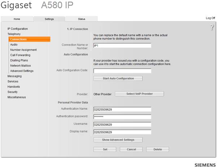Click into Auto Configuration Code field
217x168 pixels.
pos(122,71)
